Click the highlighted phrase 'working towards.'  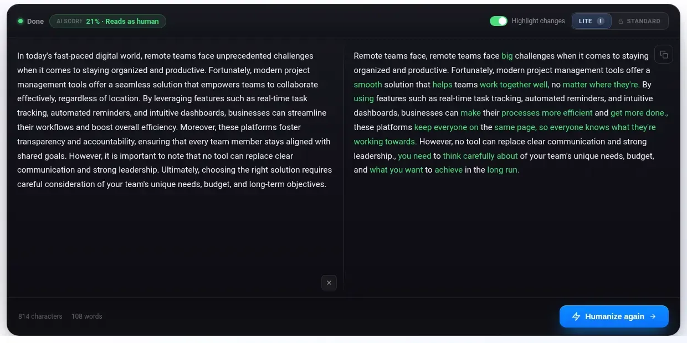[385, 142]
